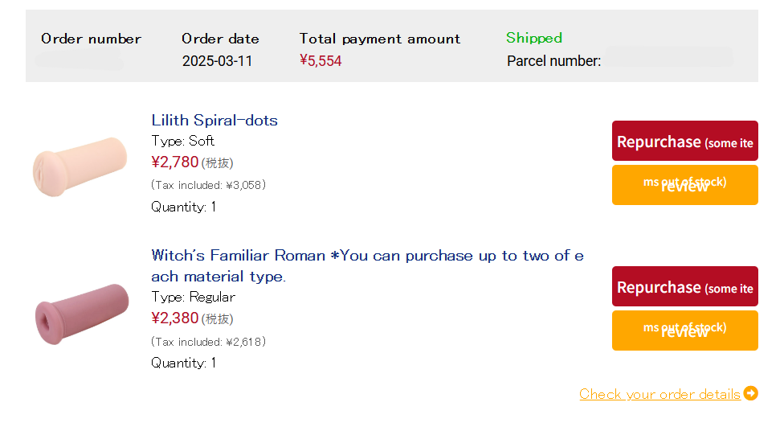784x427 pixels.
Task: Click the Type: Soft label
Action: click(183, 142)
